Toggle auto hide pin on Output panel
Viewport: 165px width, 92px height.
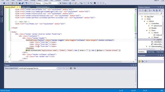click(x=133, y=65)
